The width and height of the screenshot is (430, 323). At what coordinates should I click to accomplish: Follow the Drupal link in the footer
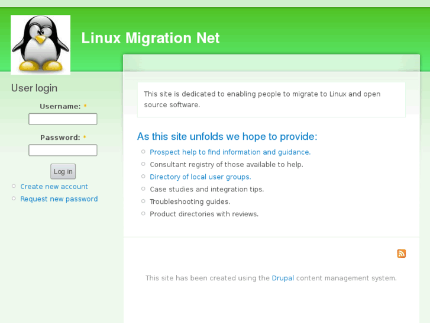(283, 278)
